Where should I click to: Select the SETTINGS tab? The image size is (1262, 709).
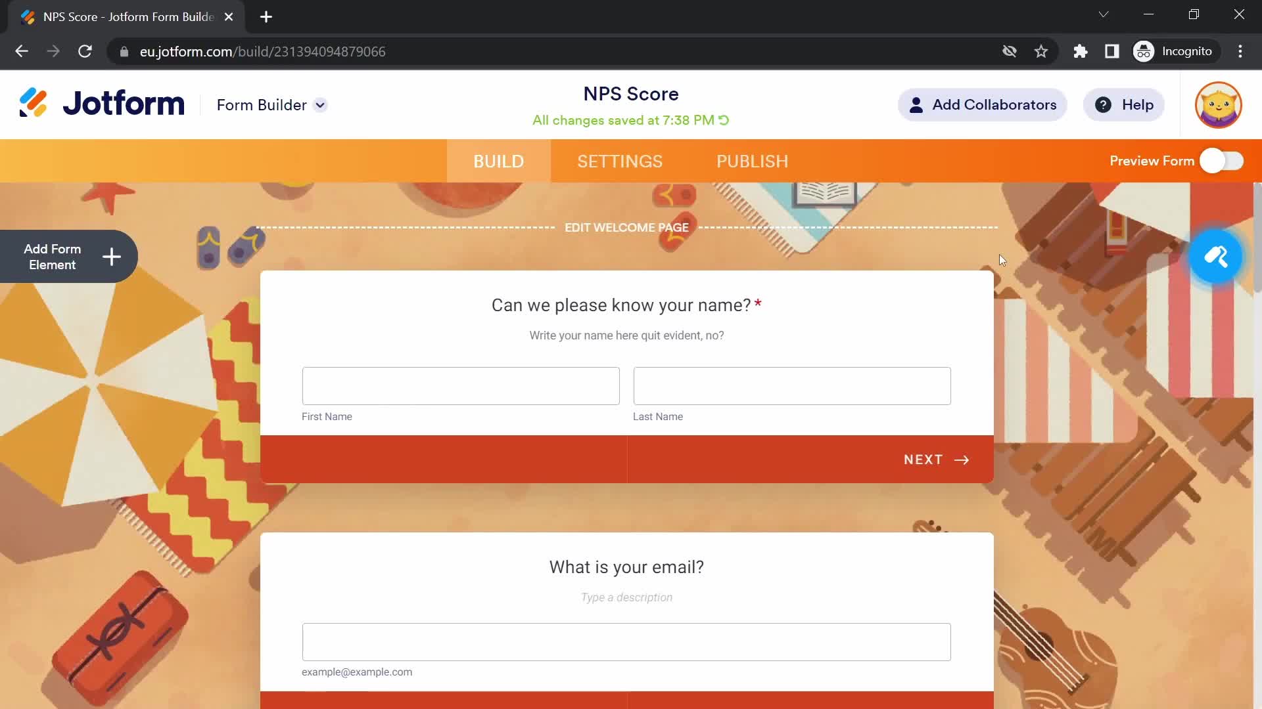620,161
